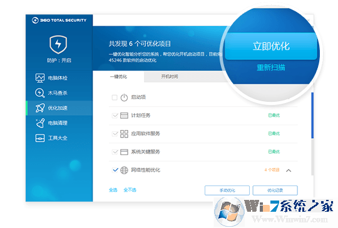Click the monitor icon beside 电脑体检

[40, 78]
